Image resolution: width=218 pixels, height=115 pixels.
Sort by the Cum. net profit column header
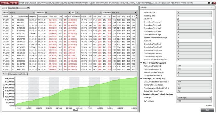(22, 17)
